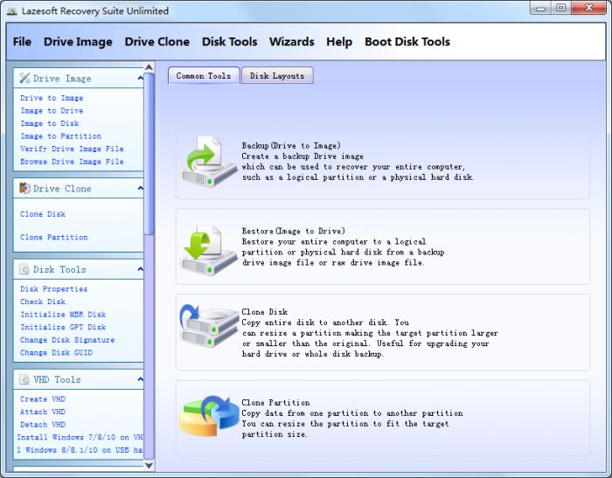
Task: Click the sidebar scroll up arrow
Action: pyautogui.click(x=150, y=67)
